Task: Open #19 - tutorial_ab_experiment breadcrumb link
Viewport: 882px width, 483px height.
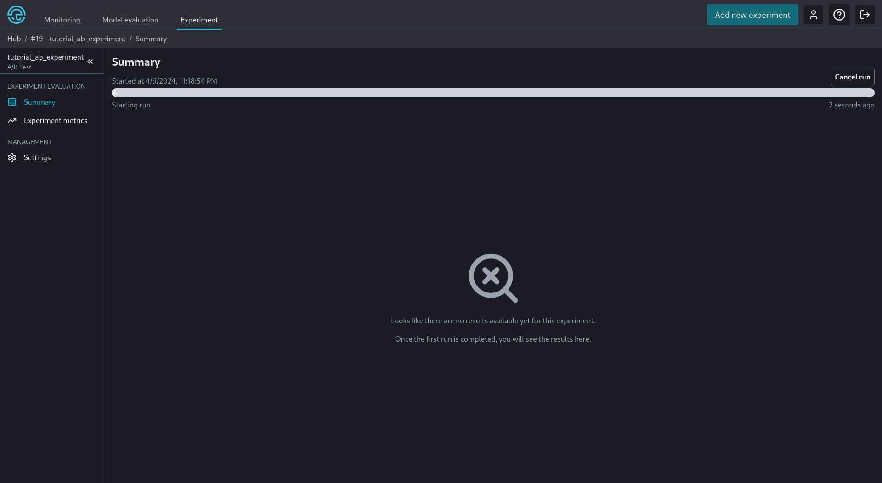Action: pyautogui.click(x=78, y=39)
